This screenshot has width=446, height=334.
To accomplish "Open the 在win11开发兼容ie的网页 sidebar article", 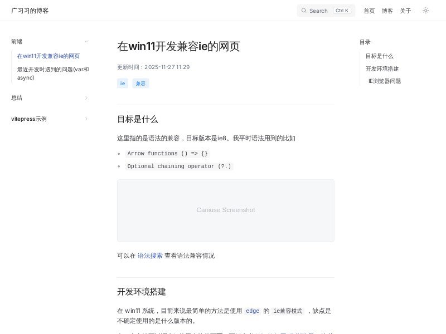I will tap(49, 56).
